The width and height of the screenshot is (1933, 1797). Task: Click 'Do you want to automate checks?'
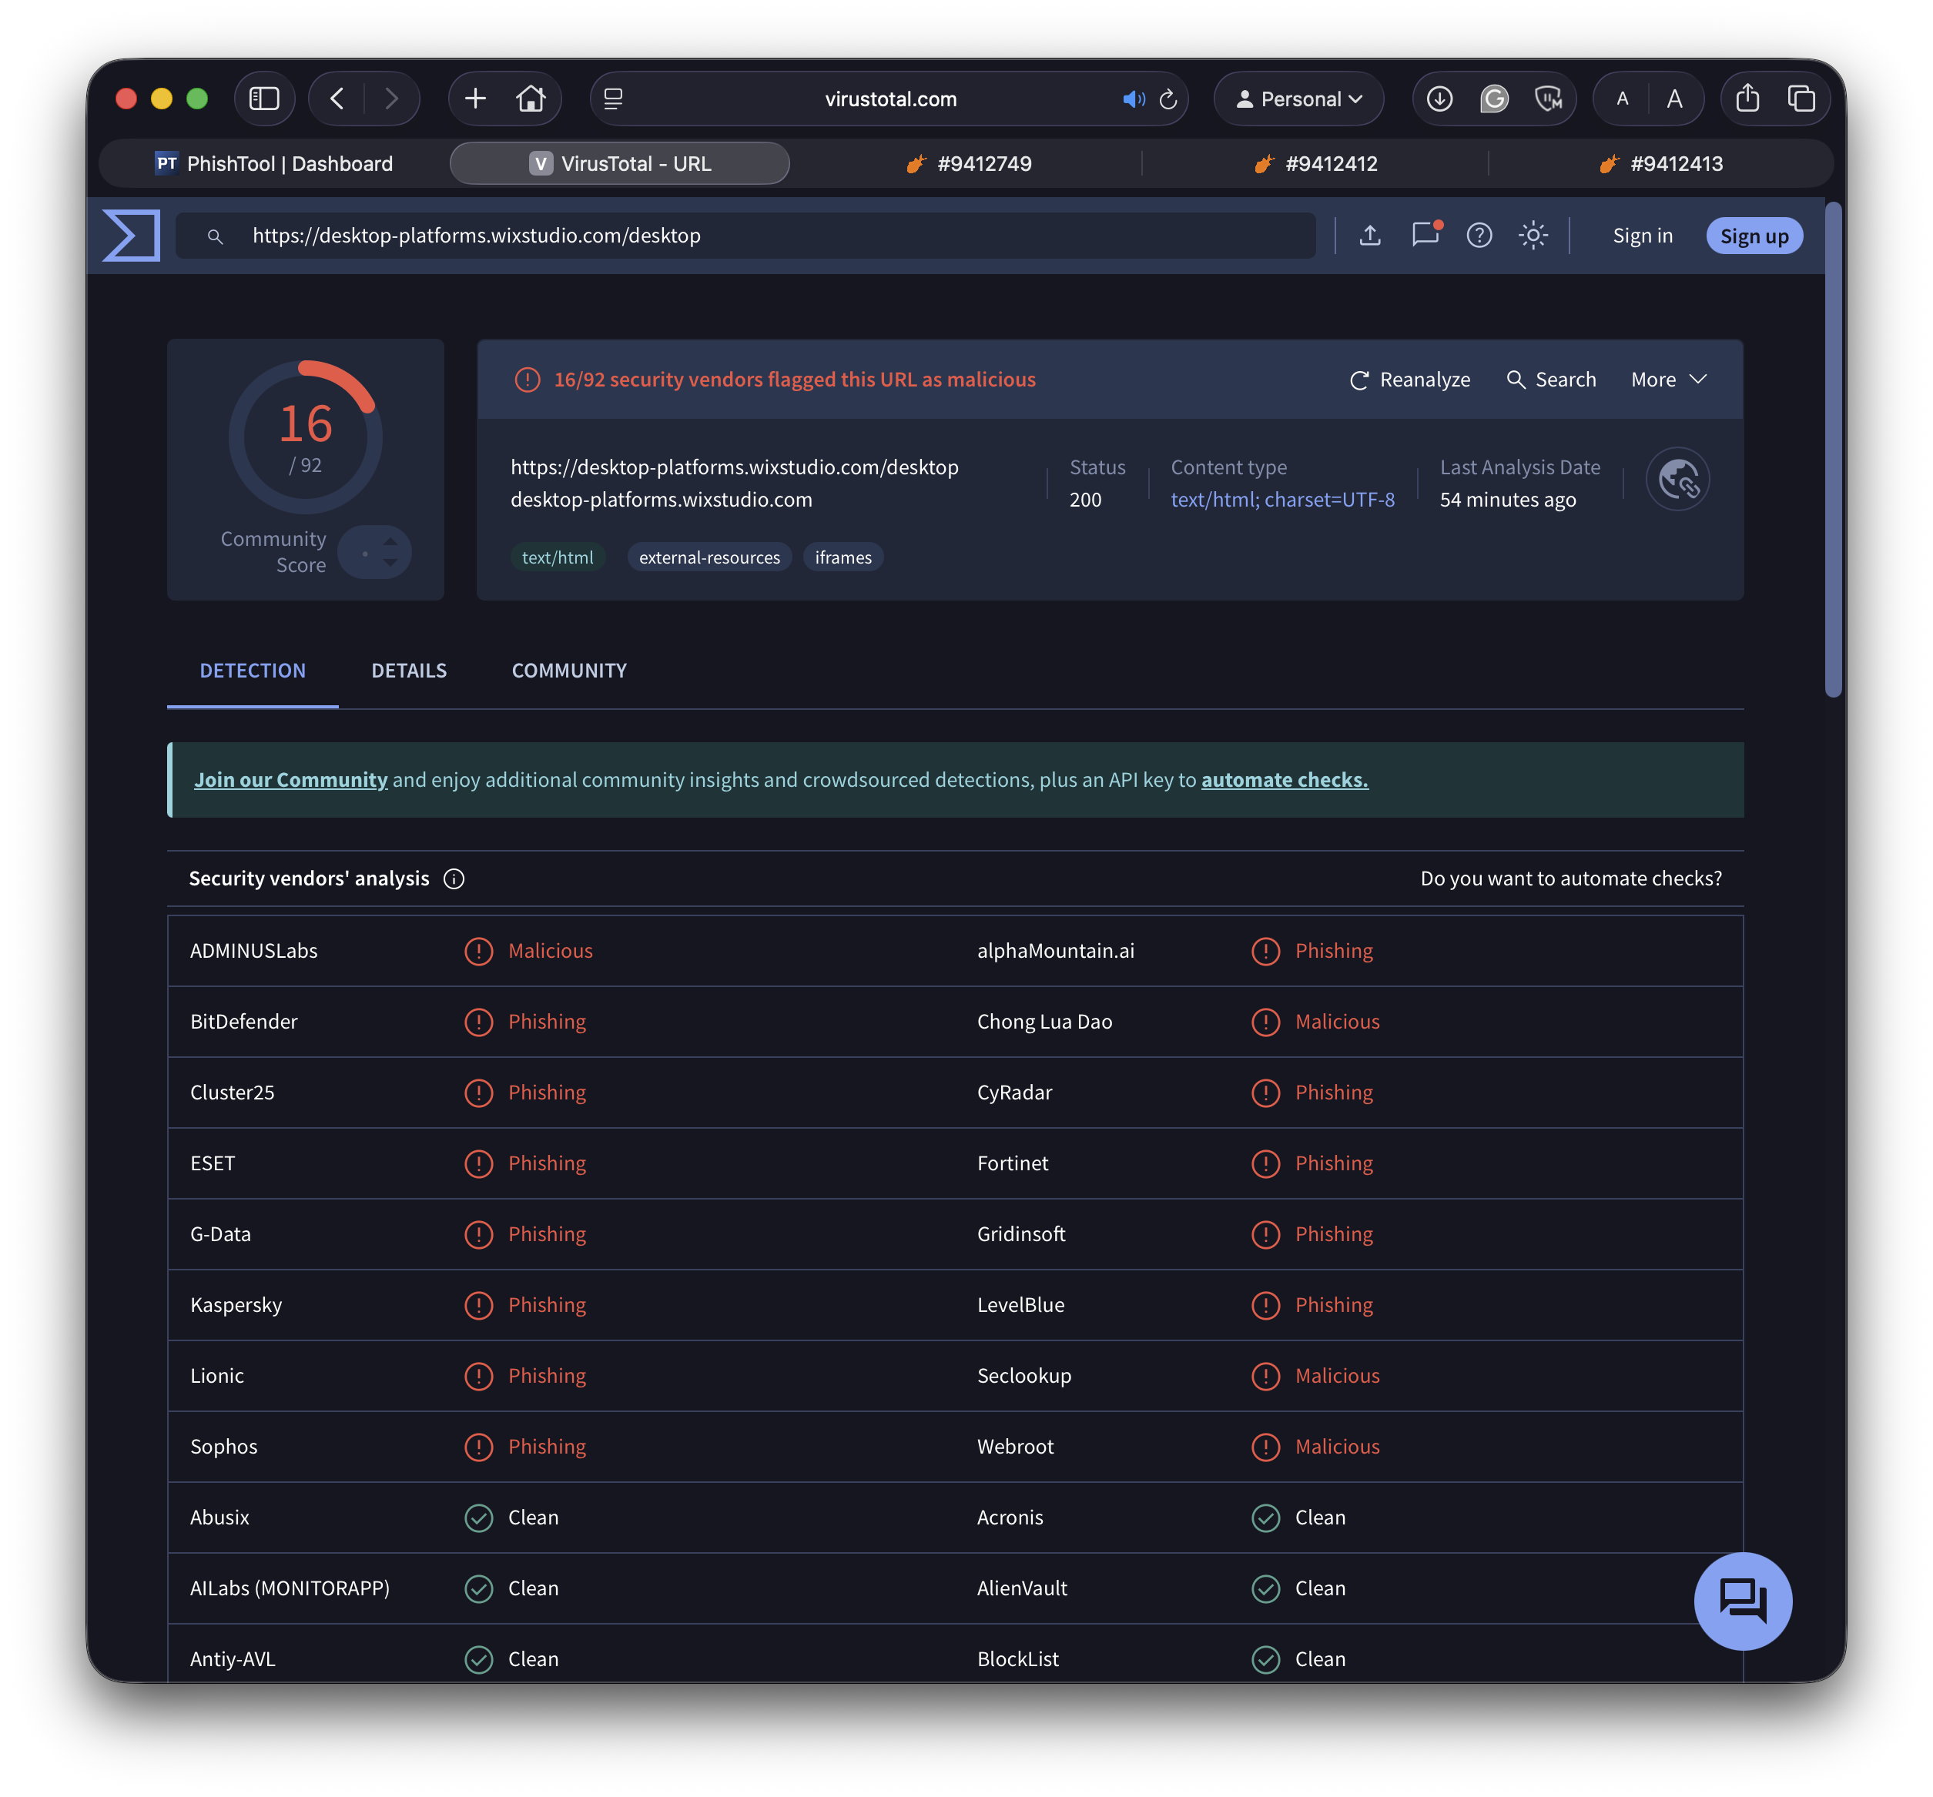coord(1570,878)
